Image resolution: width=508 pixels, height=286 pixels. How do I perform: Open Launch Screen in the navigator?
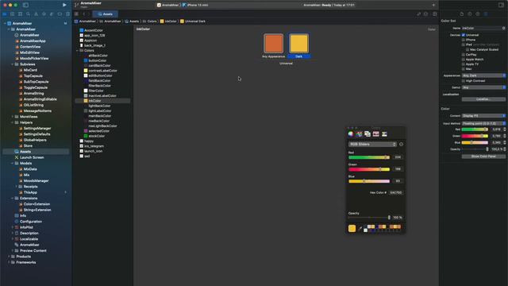[x=32, y=157]
